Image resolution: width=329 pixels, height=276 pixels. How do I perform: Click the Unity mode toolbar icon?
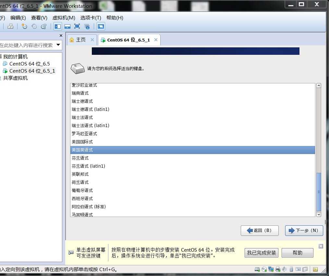(x=87, y=26)
